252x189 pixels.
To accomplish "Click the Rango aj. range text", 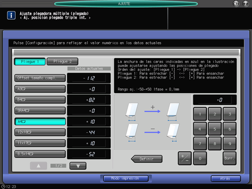I will (x=149, y=89).
